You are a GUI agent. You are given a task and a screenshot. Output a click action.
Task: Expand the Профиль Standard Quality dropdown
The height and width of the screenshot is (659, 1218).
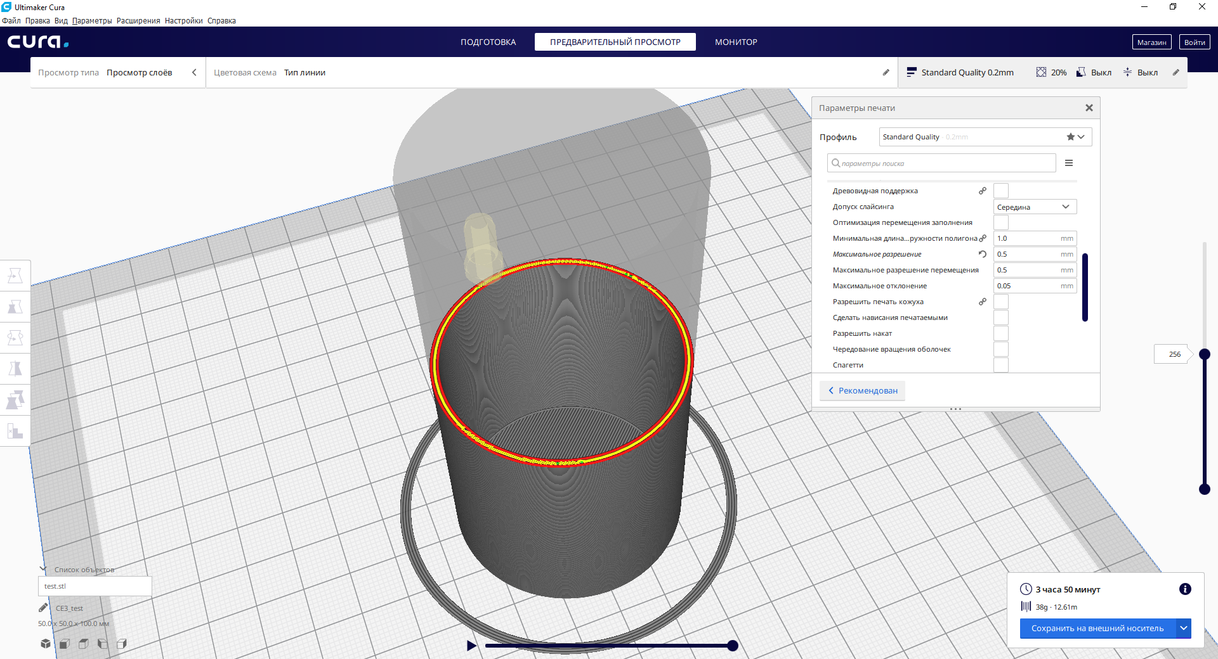985,137
